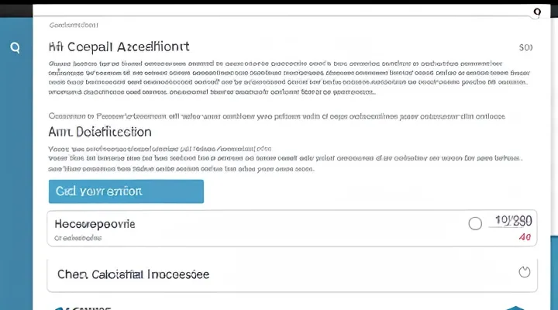Click the "Aml Doteifiecction" section heading
558x310 pixels.
pyautogui.click(x=100, y=132)
